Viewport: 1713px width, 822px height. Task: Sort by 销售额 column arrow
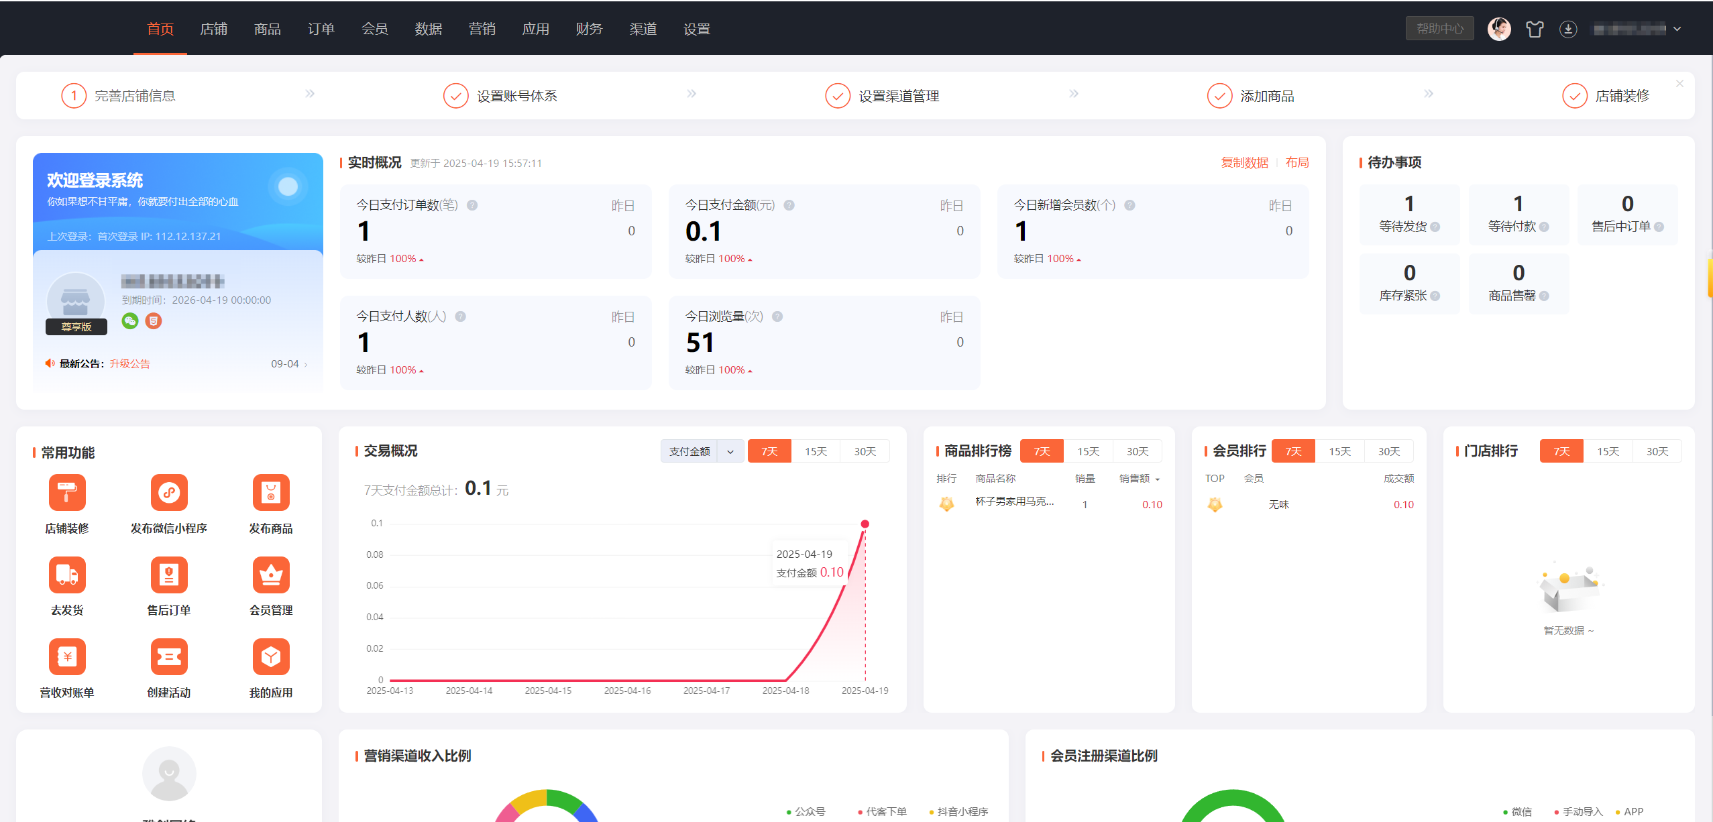click(x=1158, y=479)
